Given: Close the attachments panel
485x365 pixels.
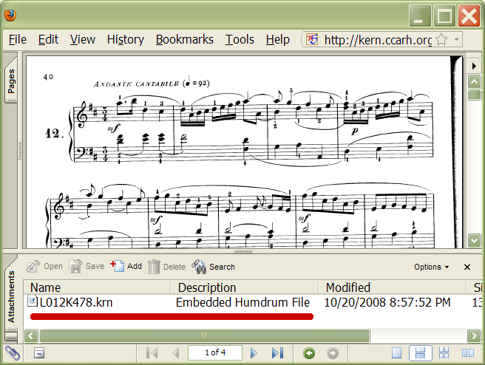Looking at the screenshot, I should tap(467, 267).
